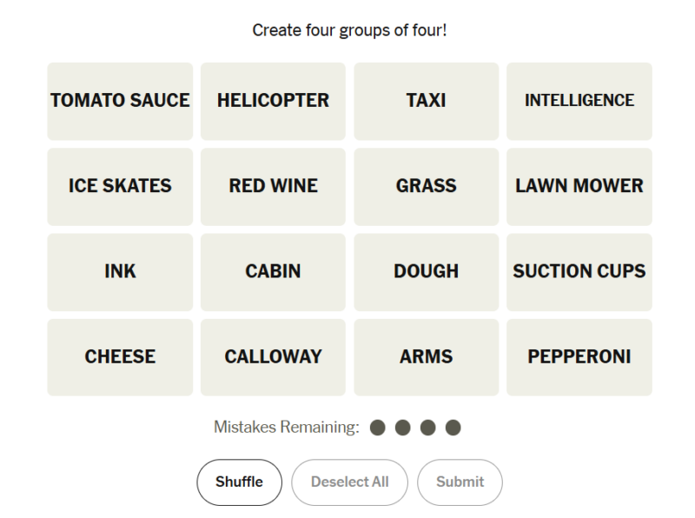Choose the ICE SKATES tile
Viewport: 695px width, 518px height.
click(x=120, y=186)
